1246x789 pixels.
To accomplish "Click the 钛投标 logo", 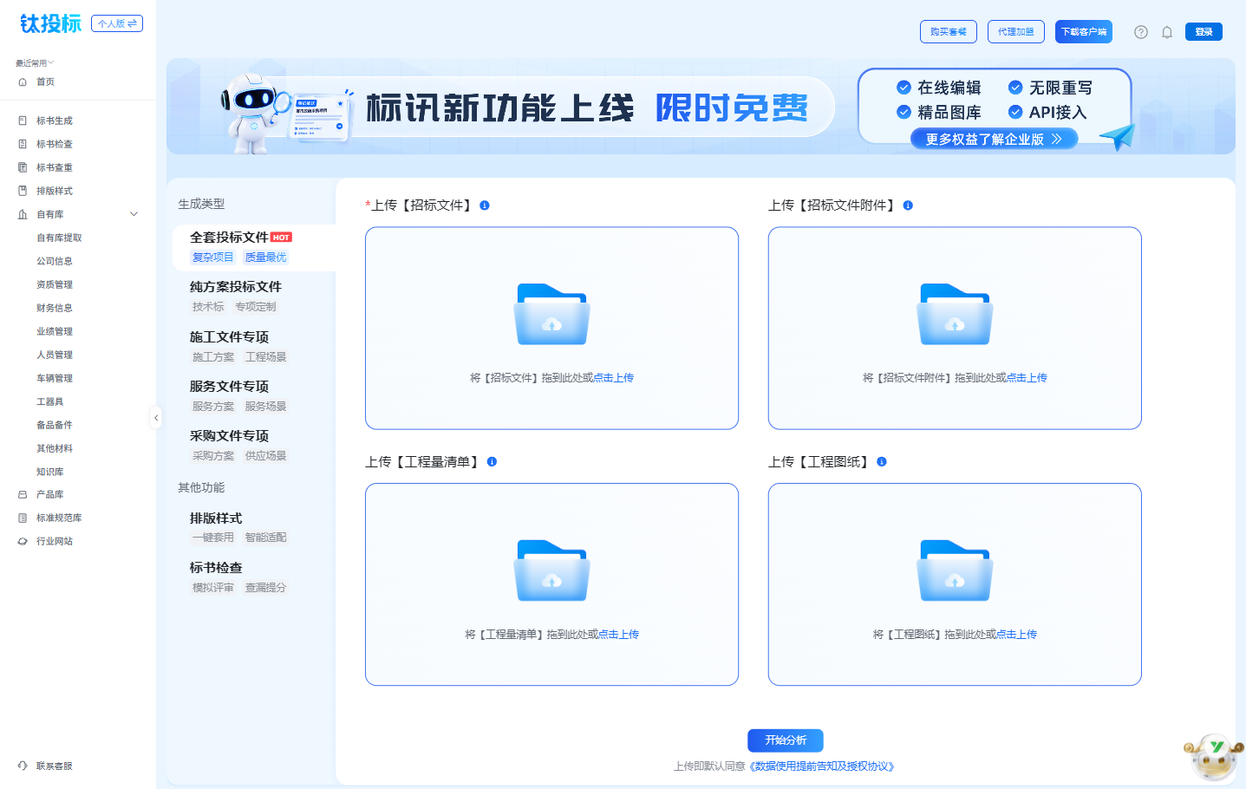I will (x=50, y=23).
